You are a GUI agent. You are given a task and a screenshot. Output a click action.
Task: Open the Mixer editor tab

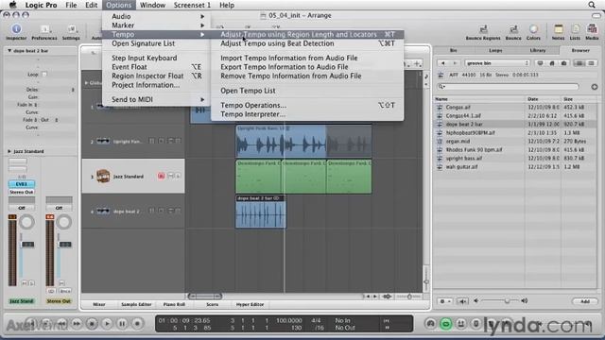pyautogui.click(x=99, y=304)
